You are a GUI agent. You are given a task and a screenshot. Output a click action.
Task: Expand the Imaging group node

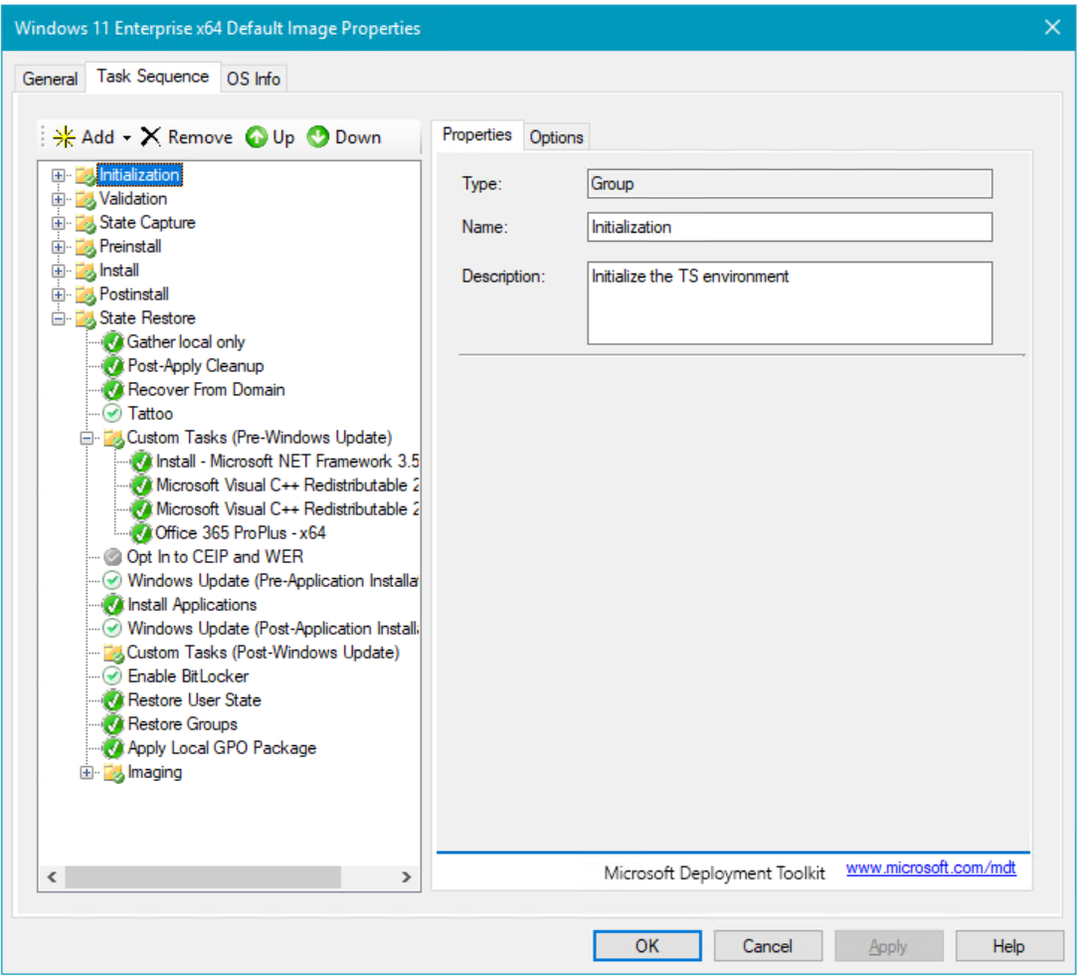87,772
